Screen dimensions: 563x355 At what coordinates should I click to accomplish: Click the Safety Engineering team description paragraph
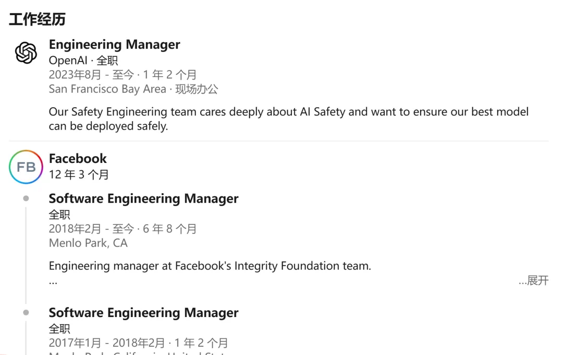click(288, 119)
